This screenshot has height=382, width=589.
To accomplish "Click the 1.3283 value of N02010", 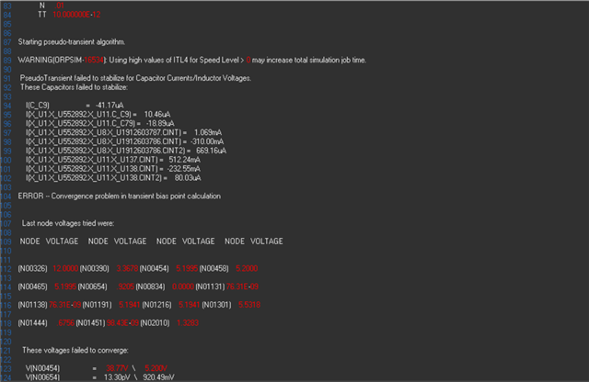I will (x=188, y=322).
